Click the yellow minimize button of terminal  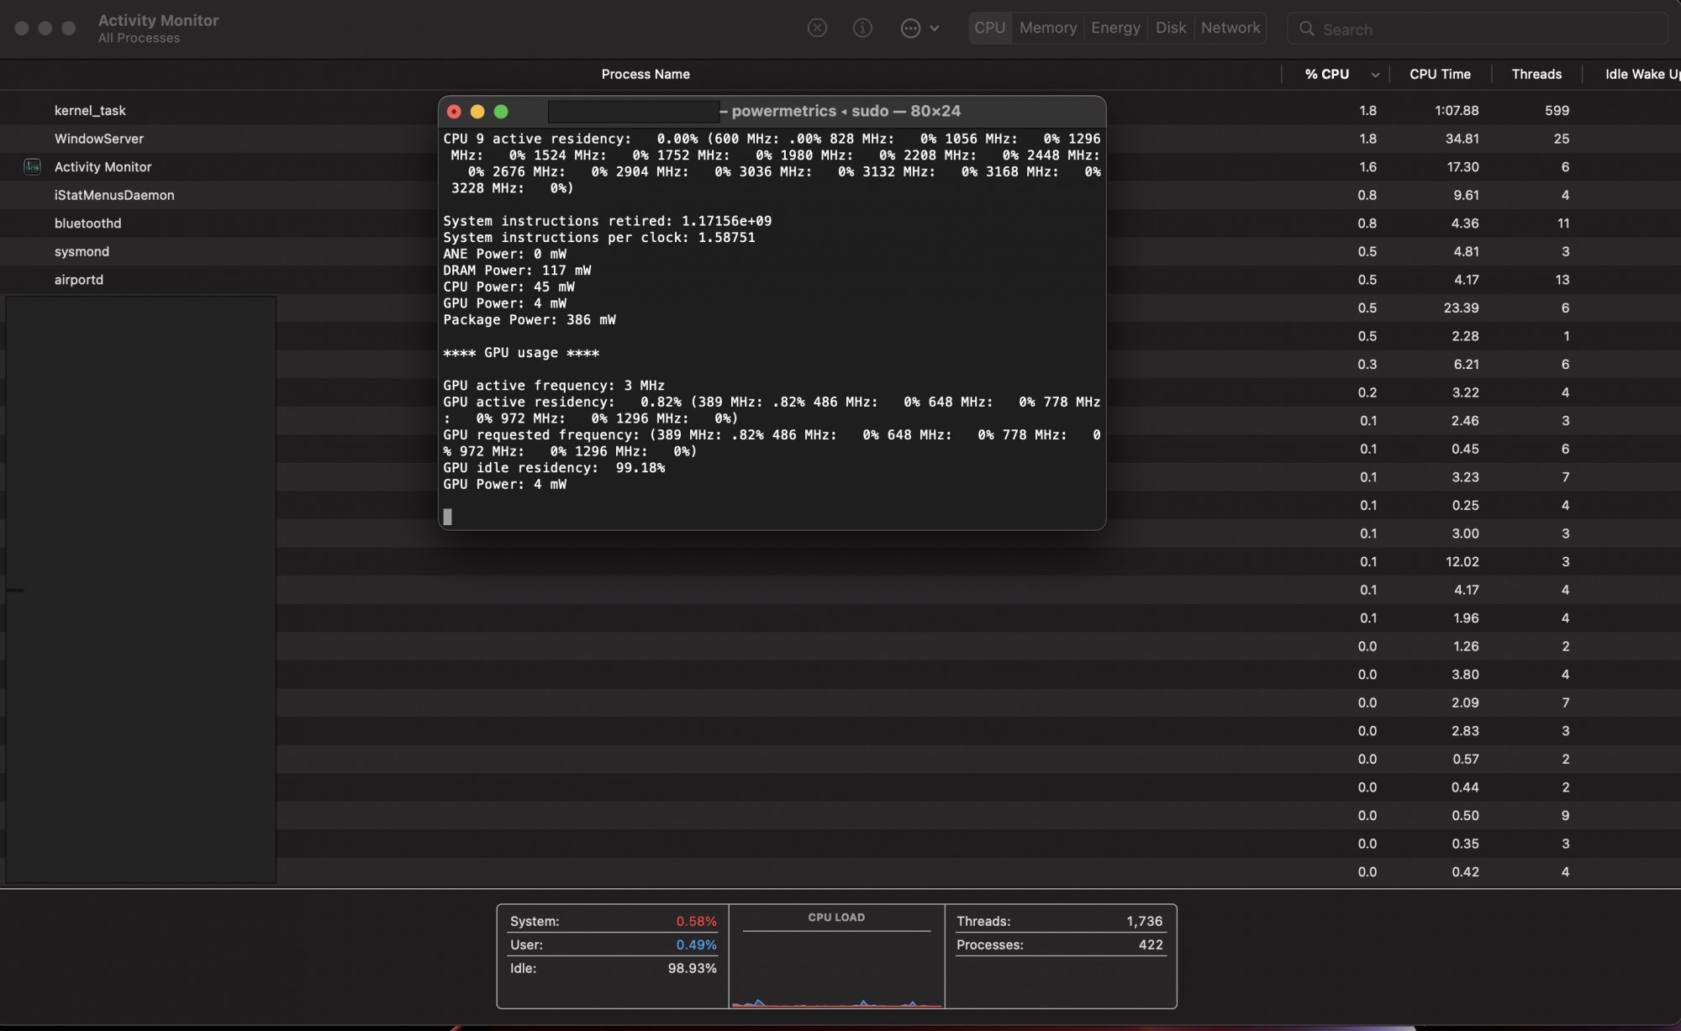(x=477, y=111)
